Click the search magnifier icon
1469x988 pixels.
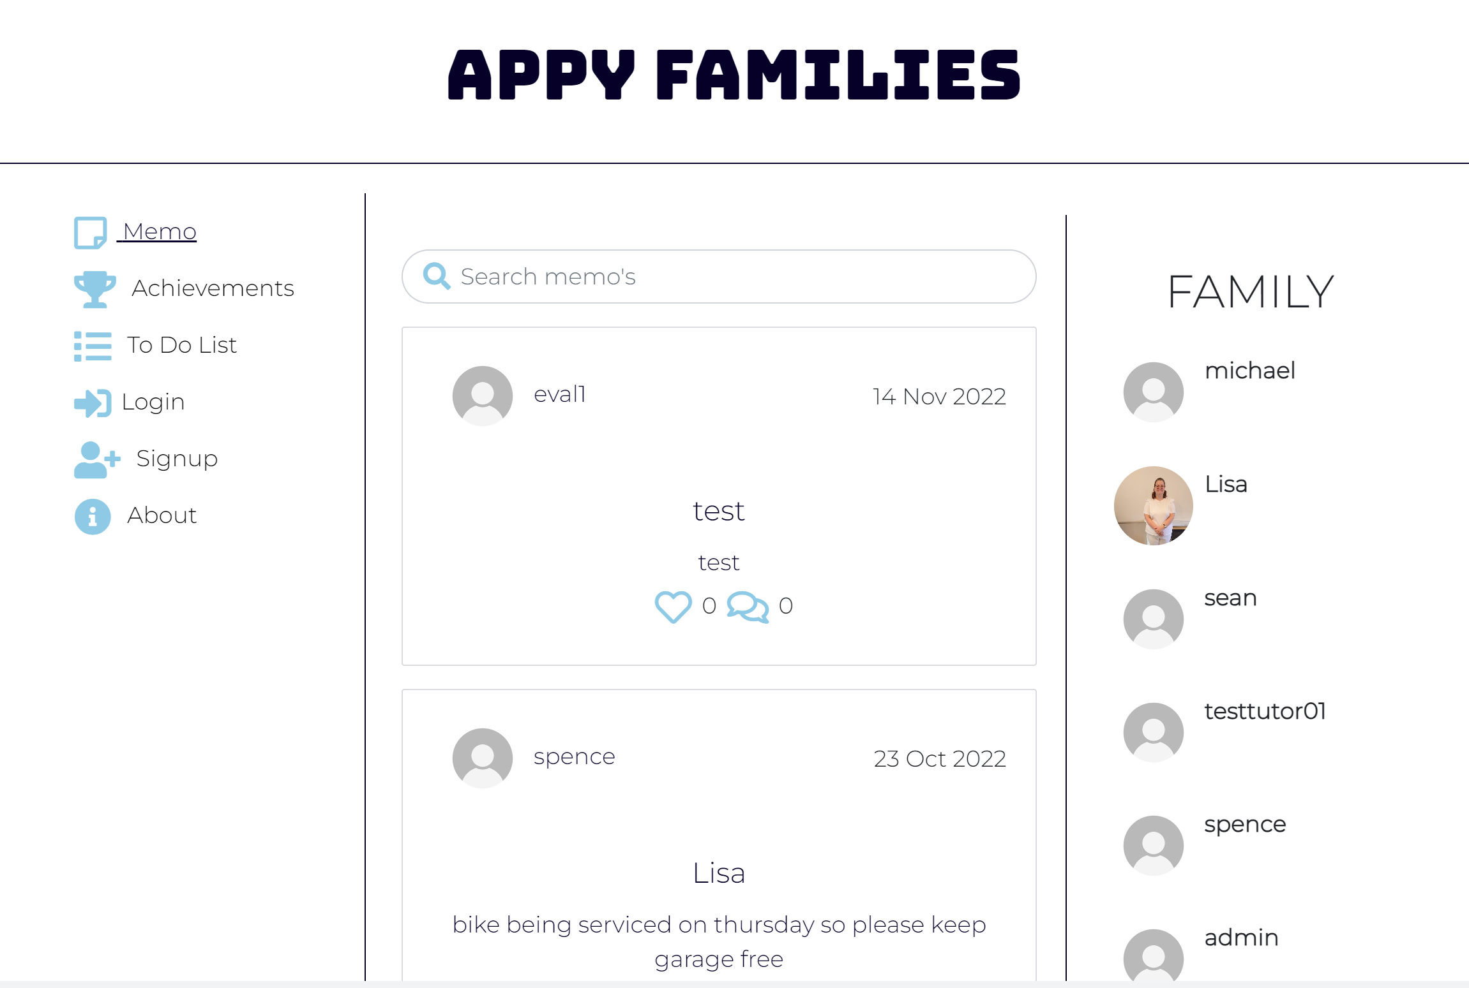pos(437,276)
